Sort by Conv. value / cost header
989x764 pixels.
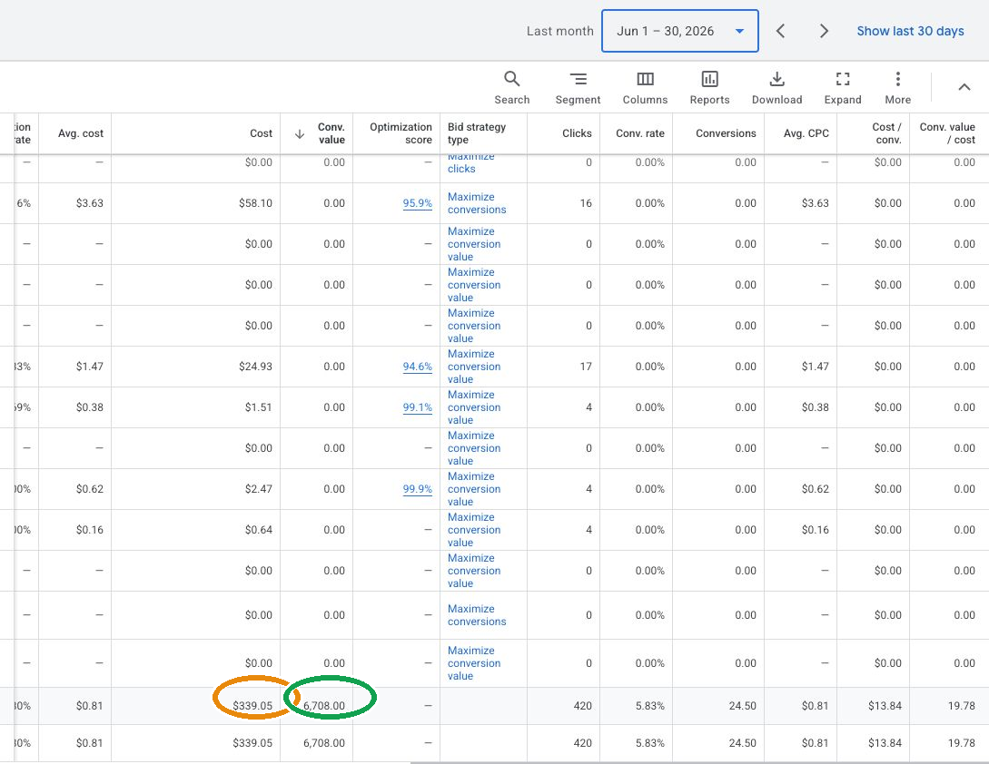(947, 133)
